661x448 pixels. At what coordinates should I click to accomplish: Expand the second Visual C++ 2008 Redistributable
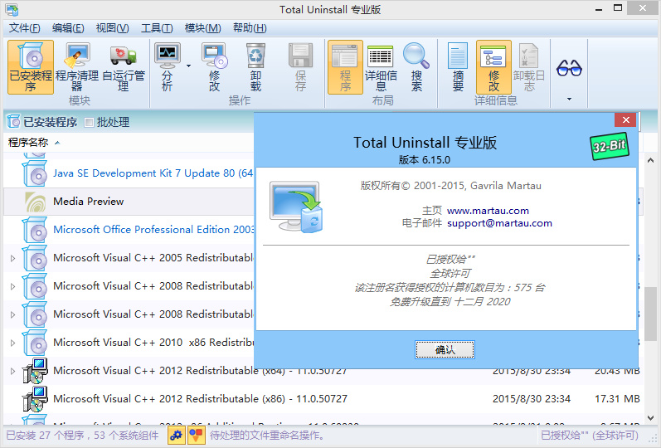coord(12,314)
